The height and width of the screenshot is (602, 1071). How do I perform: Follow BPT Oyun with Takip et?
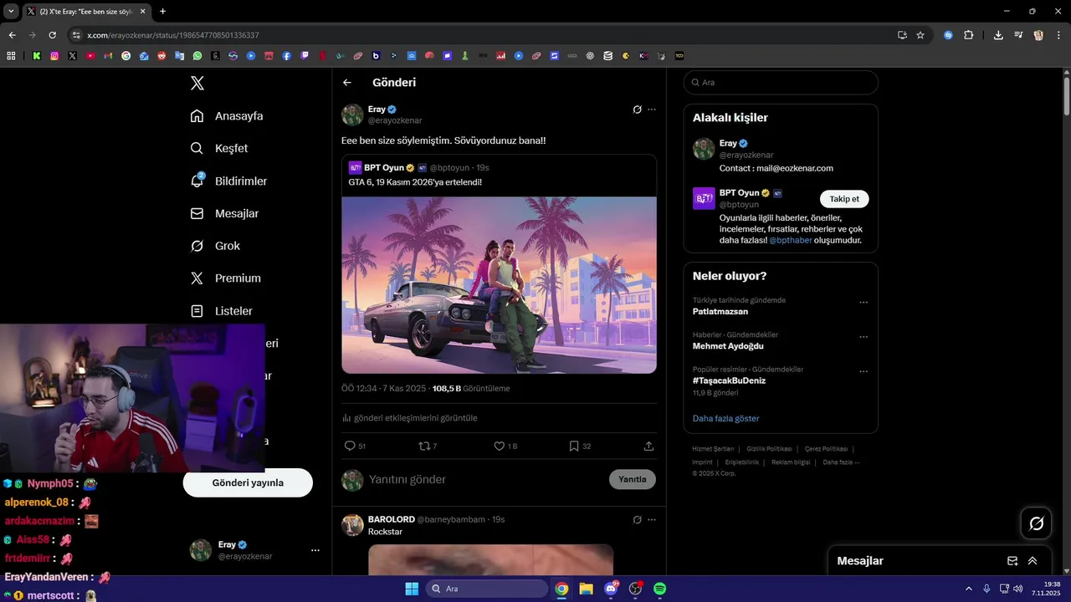844,199
